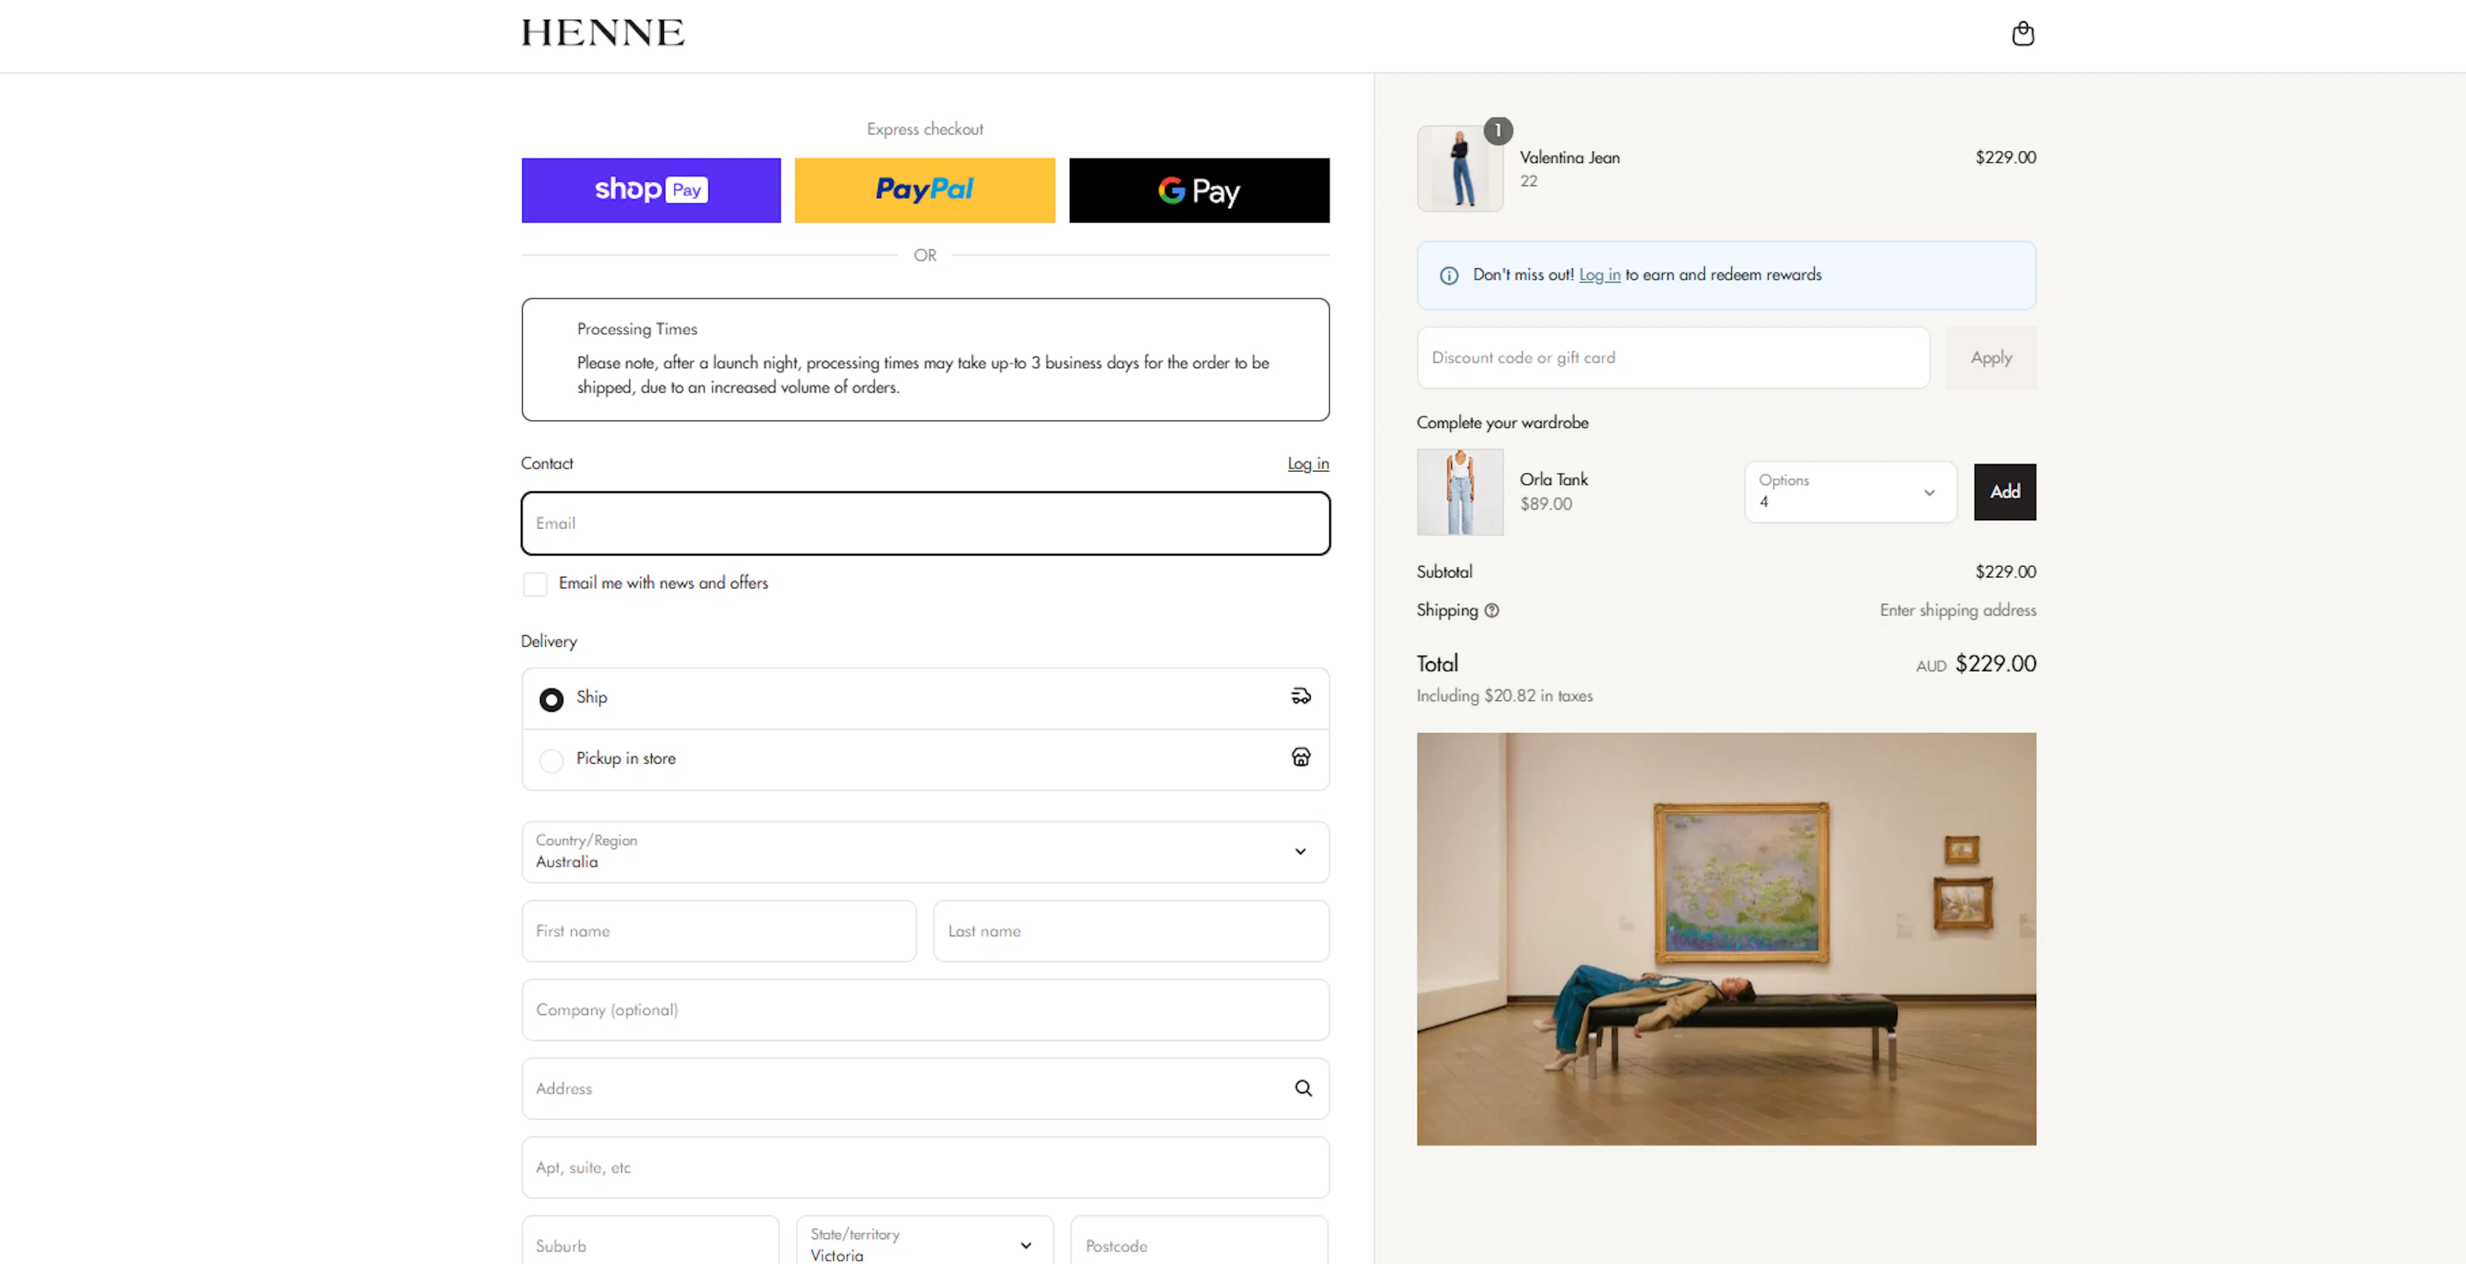Click the shipping truck icon in Ship row
Viewport: 2466px width, 1264px height.
click(x=1300, y=696)
